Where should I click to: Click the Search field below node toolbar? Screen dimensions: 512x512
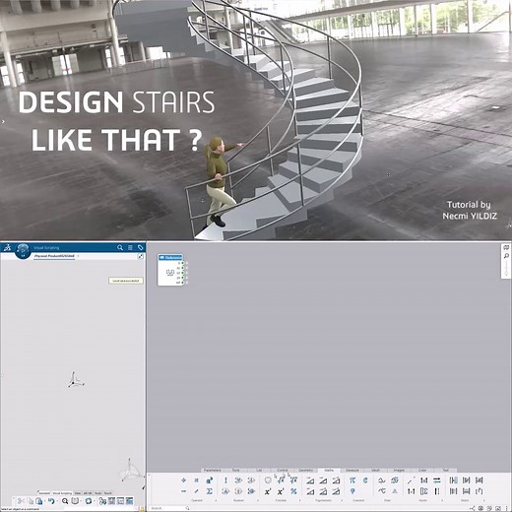click(x=169, y=508)
